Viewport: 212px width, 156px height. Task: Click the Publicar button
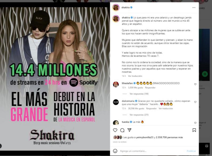(x=191, y=151)
